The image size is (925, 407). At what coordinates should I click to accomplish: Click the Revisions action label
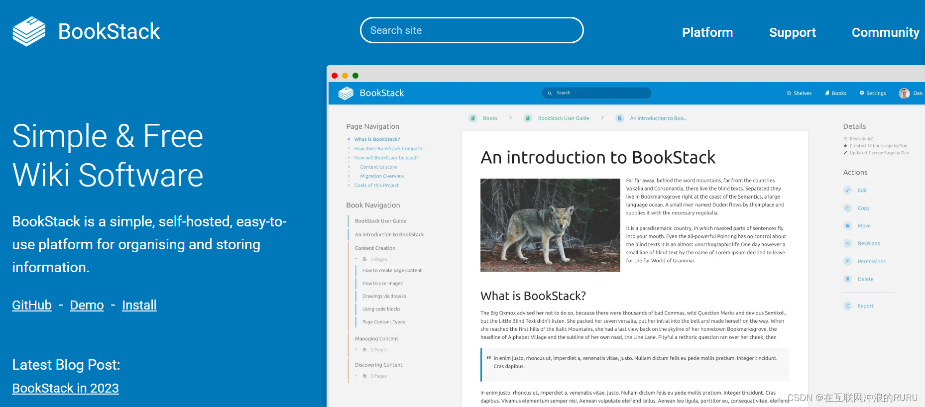tap(868, 243)
